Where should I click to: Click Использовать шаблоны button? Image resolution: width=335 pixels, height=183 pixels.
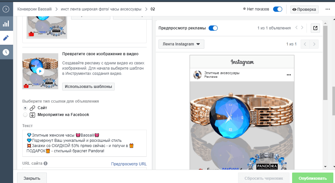point(88,87)
